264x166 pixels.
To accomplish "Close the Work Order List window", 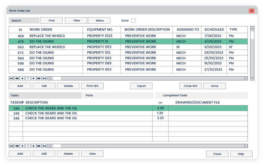I will point(252,11).
